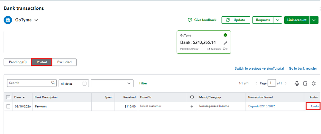321x134 pixels.
Task: Click the Update button
Action: pyautogui.click(x=235, y=20)
